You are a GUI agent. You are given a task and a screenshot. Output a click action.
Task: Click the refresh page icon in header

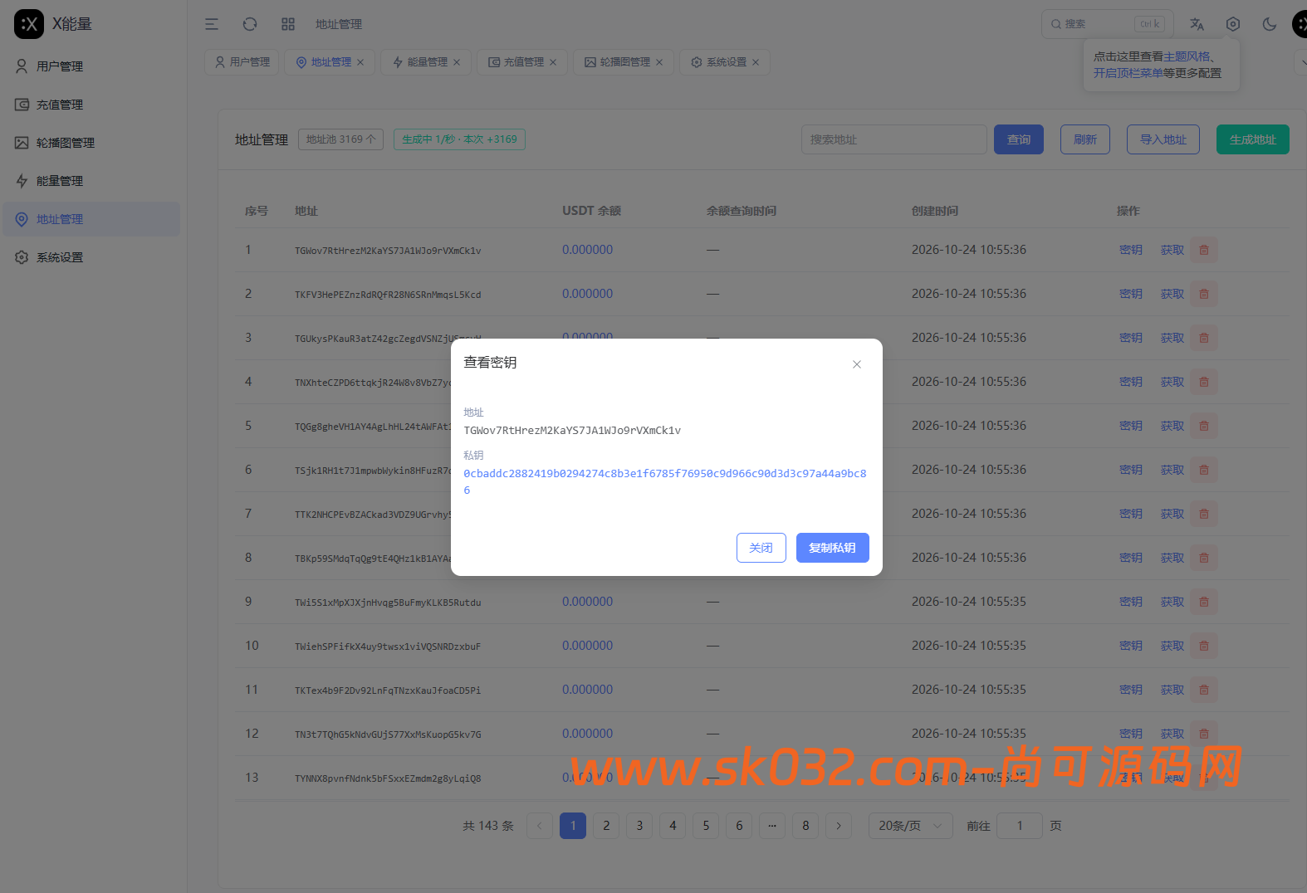pyautogui.click(x=250, y=24)
